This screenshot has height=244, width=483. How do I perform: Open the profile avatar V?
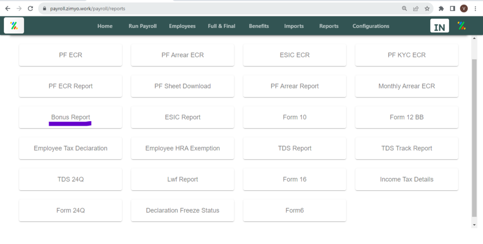[464, 8]
